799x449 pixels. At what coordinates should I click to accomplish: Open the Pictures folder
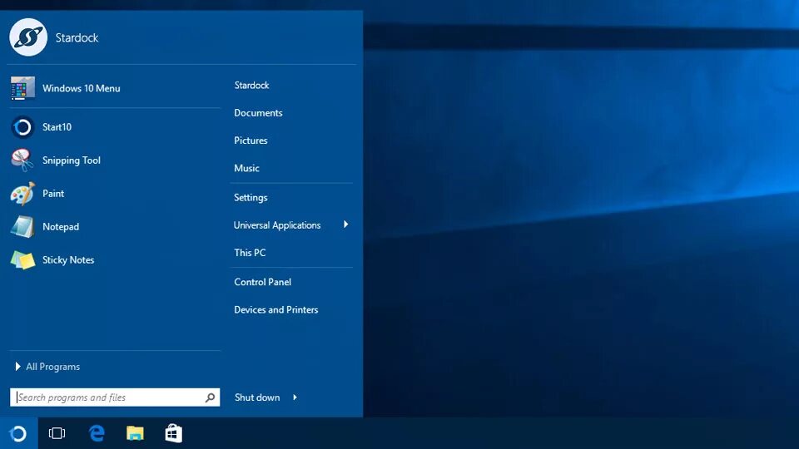click(251, 141)
